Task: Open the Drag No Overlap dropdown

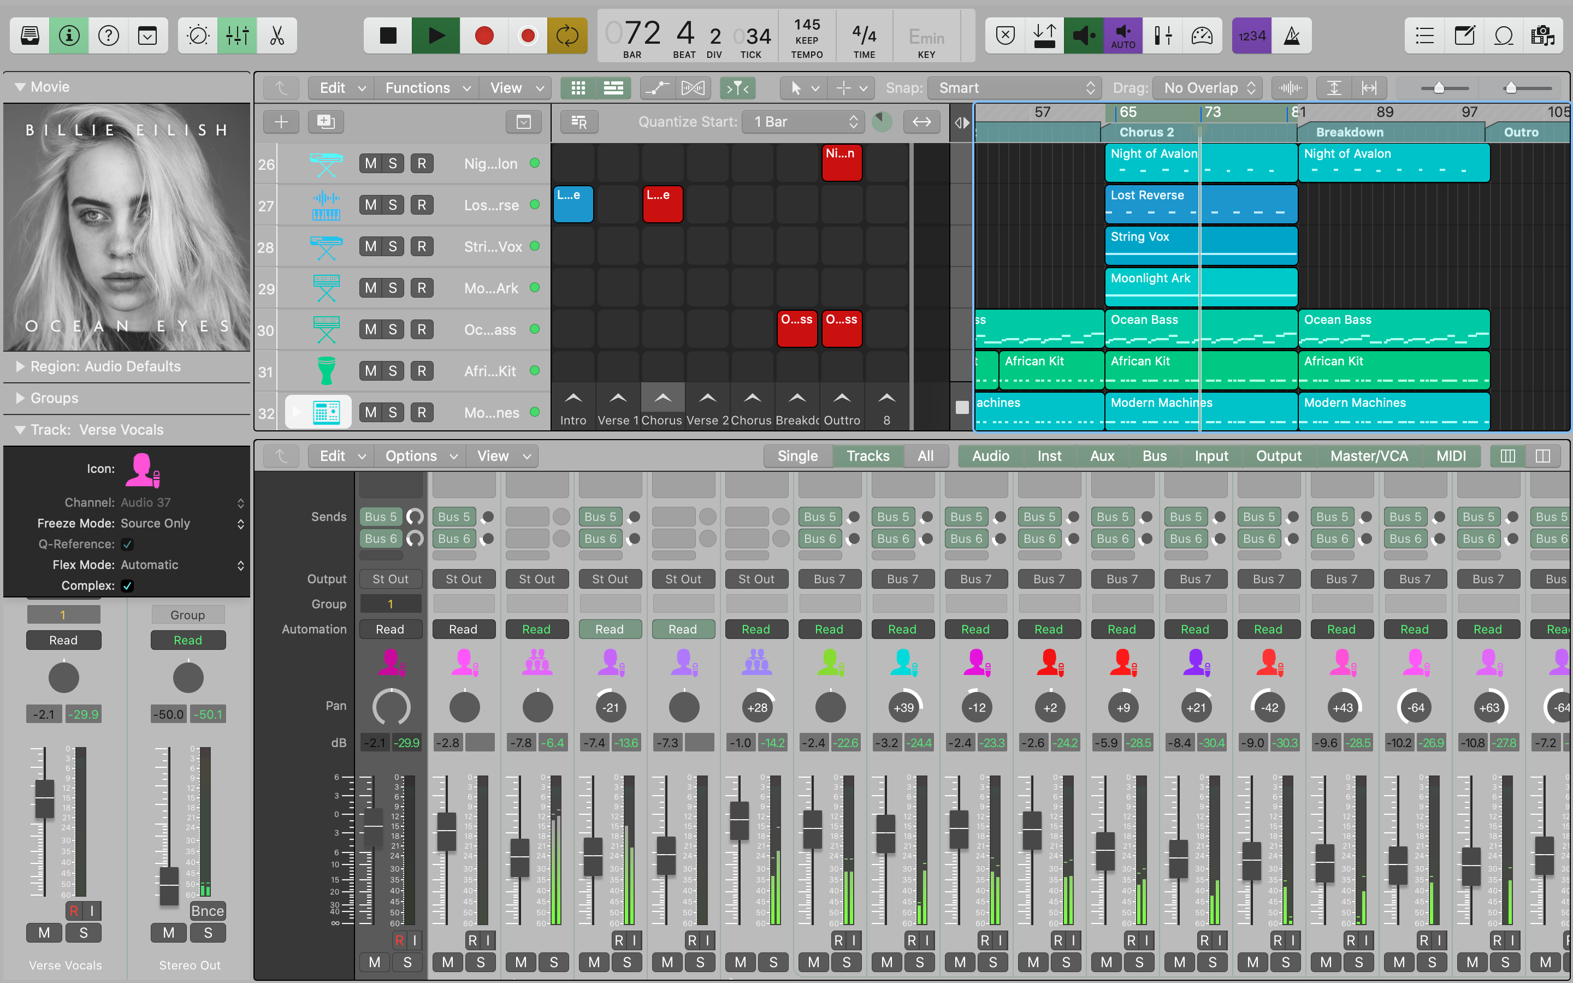Action: click(1208, 88)
